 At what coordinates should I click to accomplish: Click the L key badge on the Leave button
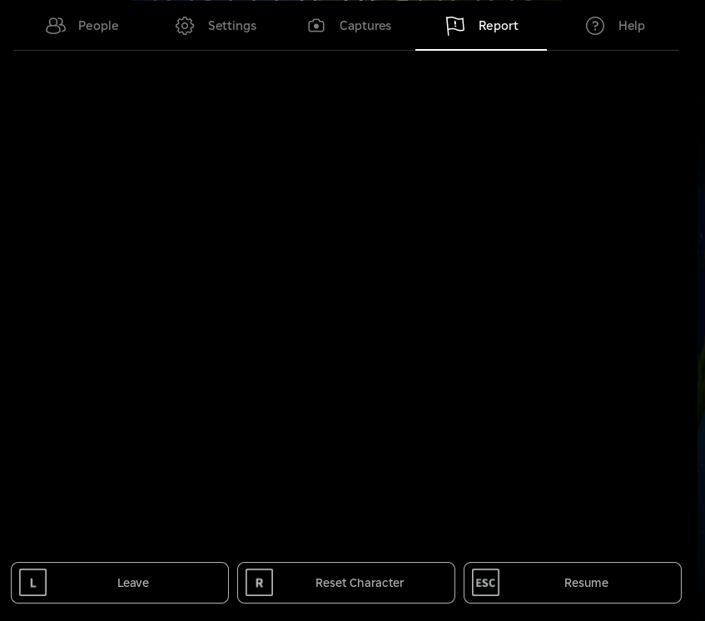pos(33,583)
